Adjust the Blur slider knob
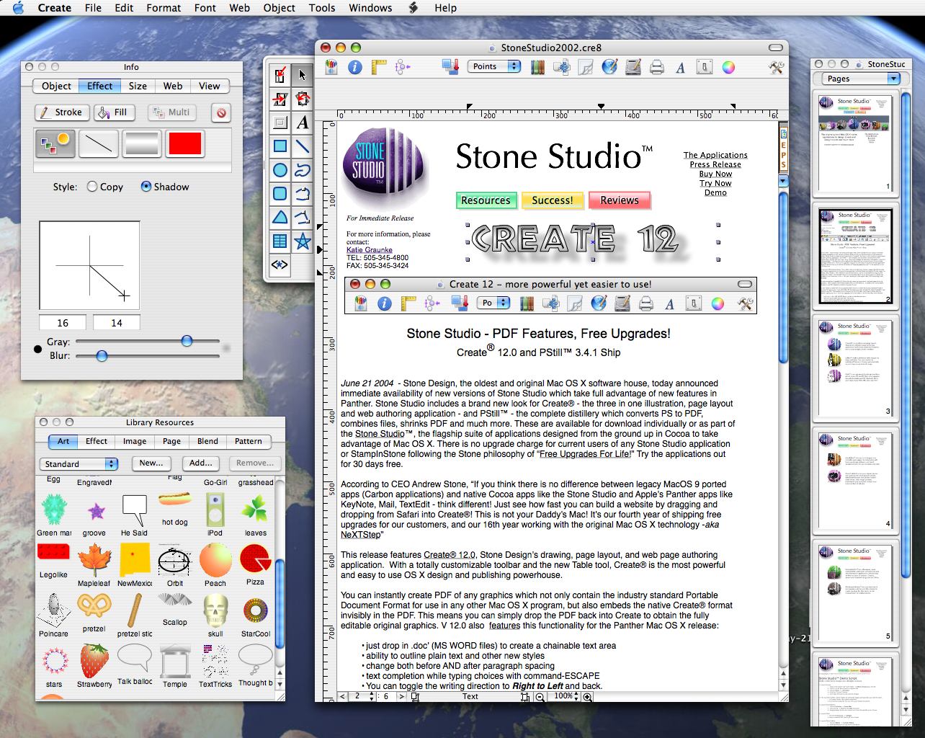This screenshot has width=925, height=738. pos(102,355)
